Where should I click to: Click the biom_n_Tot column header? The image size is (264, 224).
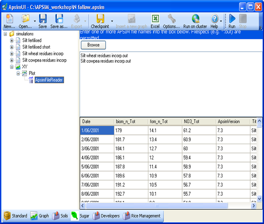click(x=131, y=122)
